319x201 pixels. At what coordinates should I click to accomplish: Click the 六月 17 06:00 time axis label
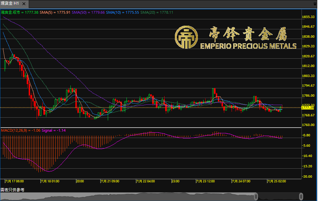[x=14, y=181]
